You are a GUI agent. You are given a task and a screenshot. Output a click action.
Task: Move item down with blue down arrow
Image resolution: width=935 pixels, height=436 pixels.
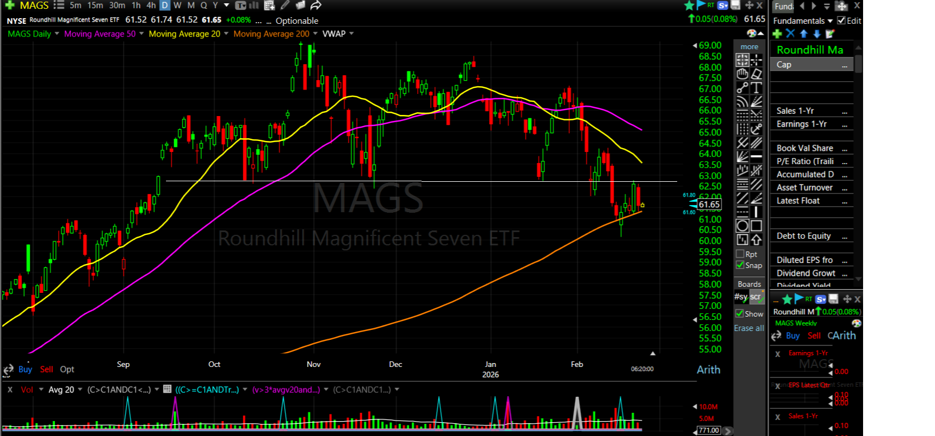817,34
